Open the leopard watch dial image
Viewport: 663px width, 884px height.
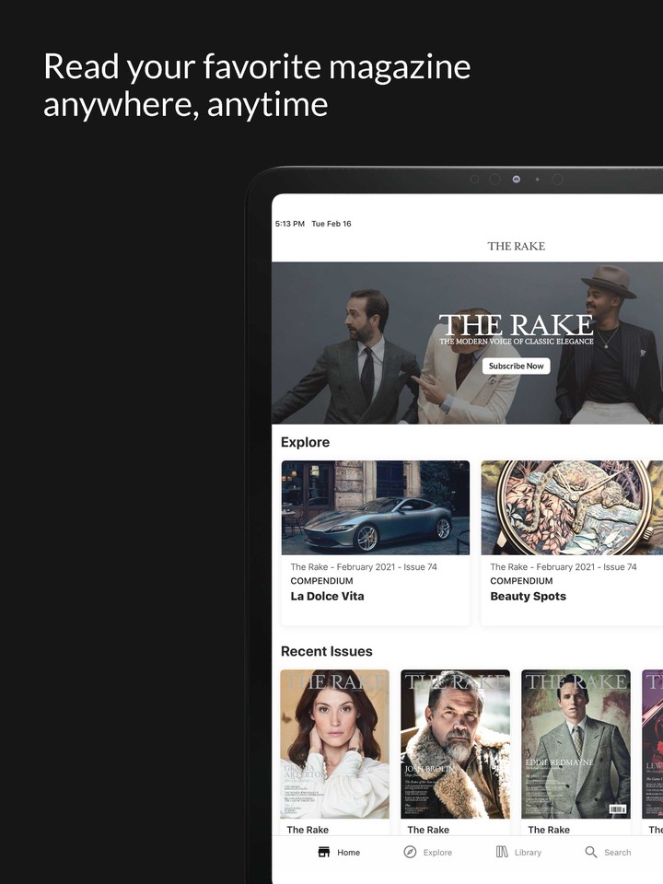572,507
